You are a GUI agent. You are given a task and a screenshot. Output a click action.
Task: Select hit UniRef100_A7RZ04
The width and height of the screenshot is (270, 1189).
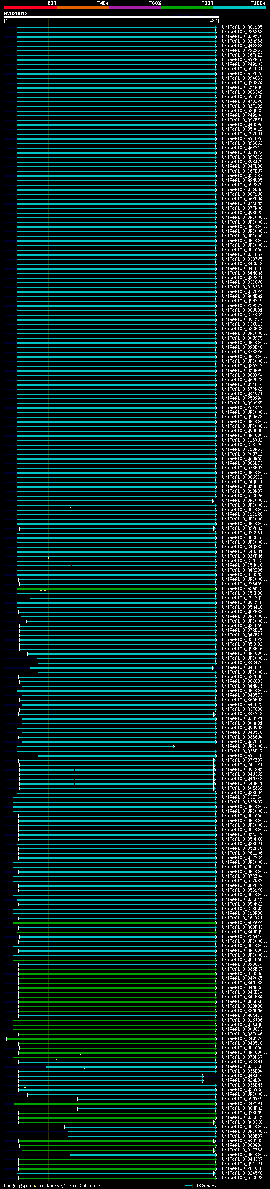[x=242, y=876]
